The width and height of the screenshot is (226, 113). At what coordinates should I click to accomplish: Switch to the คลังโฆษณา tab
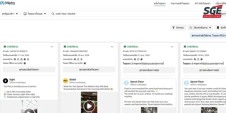click(160, 3)
